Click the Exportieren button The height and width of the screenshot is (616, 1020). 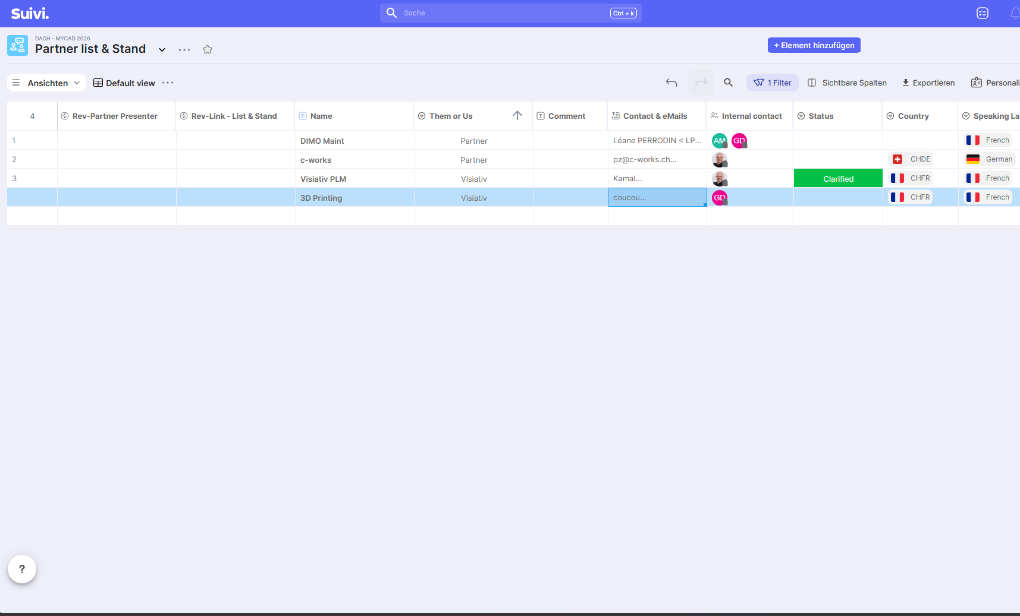coord(928,83)
